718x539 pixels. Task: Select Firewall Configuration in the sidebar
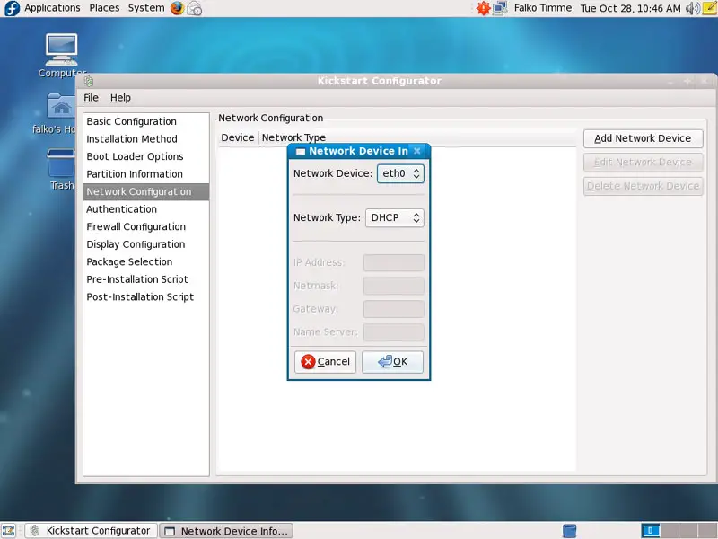(146, 227)
